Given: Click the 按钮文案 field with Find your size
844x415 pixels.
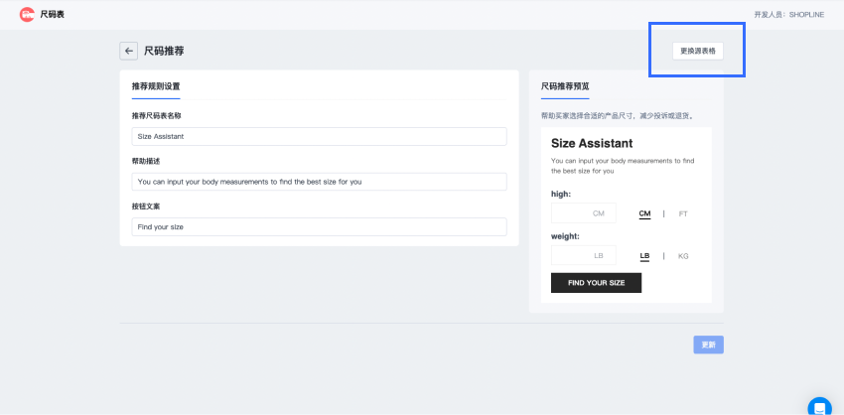Looking at the screenshot, I should tap(319, 226).
